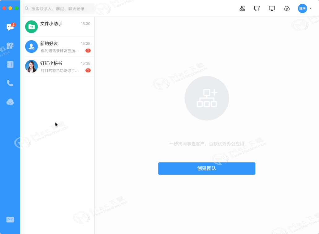Screen dimensions: 319x234
Task: Open the cloud drive sidebar icon
Action: [x=10, y=102]
